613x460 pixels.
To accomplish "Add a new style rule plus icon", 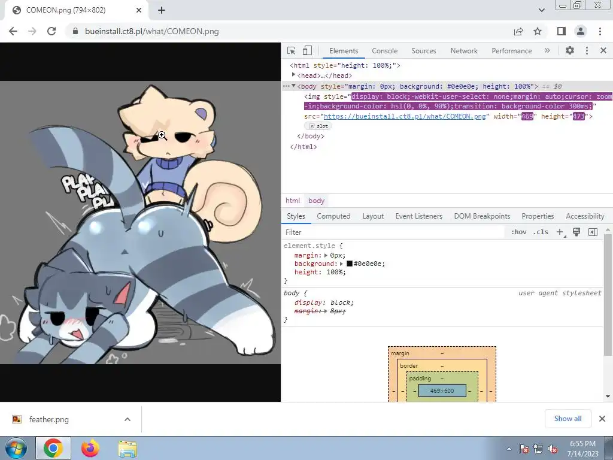I will click(560, 232).
